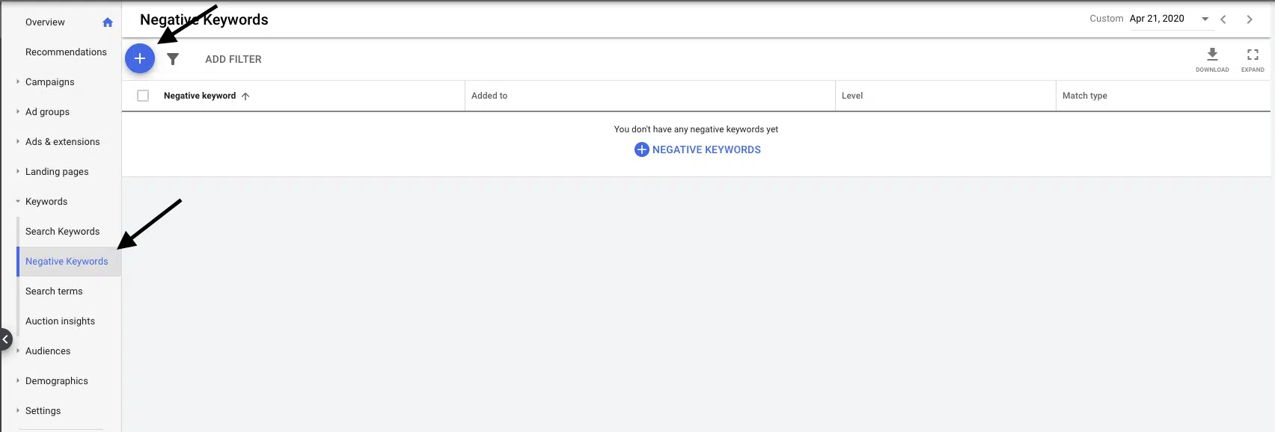Click the NEGATIVE KEYWORDS add link
Image resolution: width=1275 pixels, height=432 pixels.
[697, 149]
